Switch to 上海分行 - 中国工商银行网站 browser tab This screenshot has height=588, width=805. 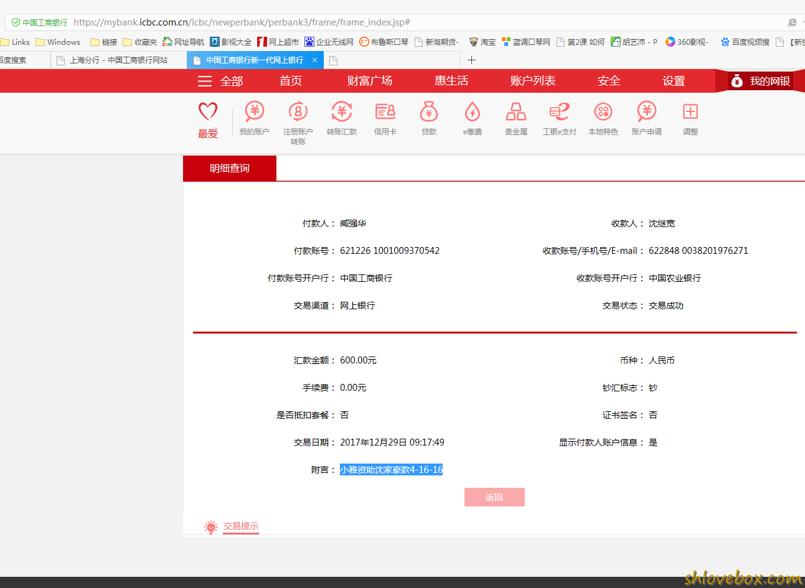(x=118, y=60)
